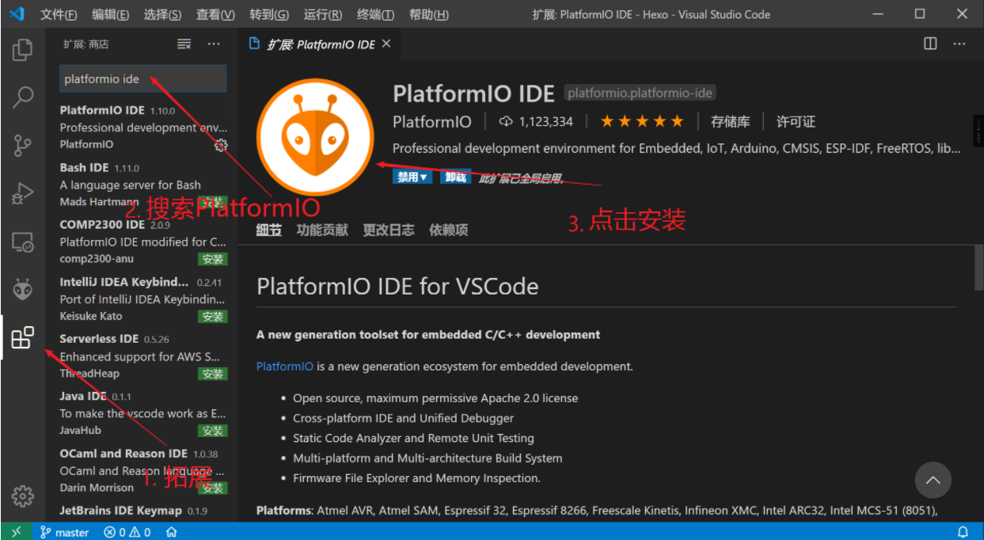Image resolution: width=984 pixels, height=540 pixels.
Task: Select IntelliJ IDEA Keybindings list entry
Action: click(x=143, y=299)
